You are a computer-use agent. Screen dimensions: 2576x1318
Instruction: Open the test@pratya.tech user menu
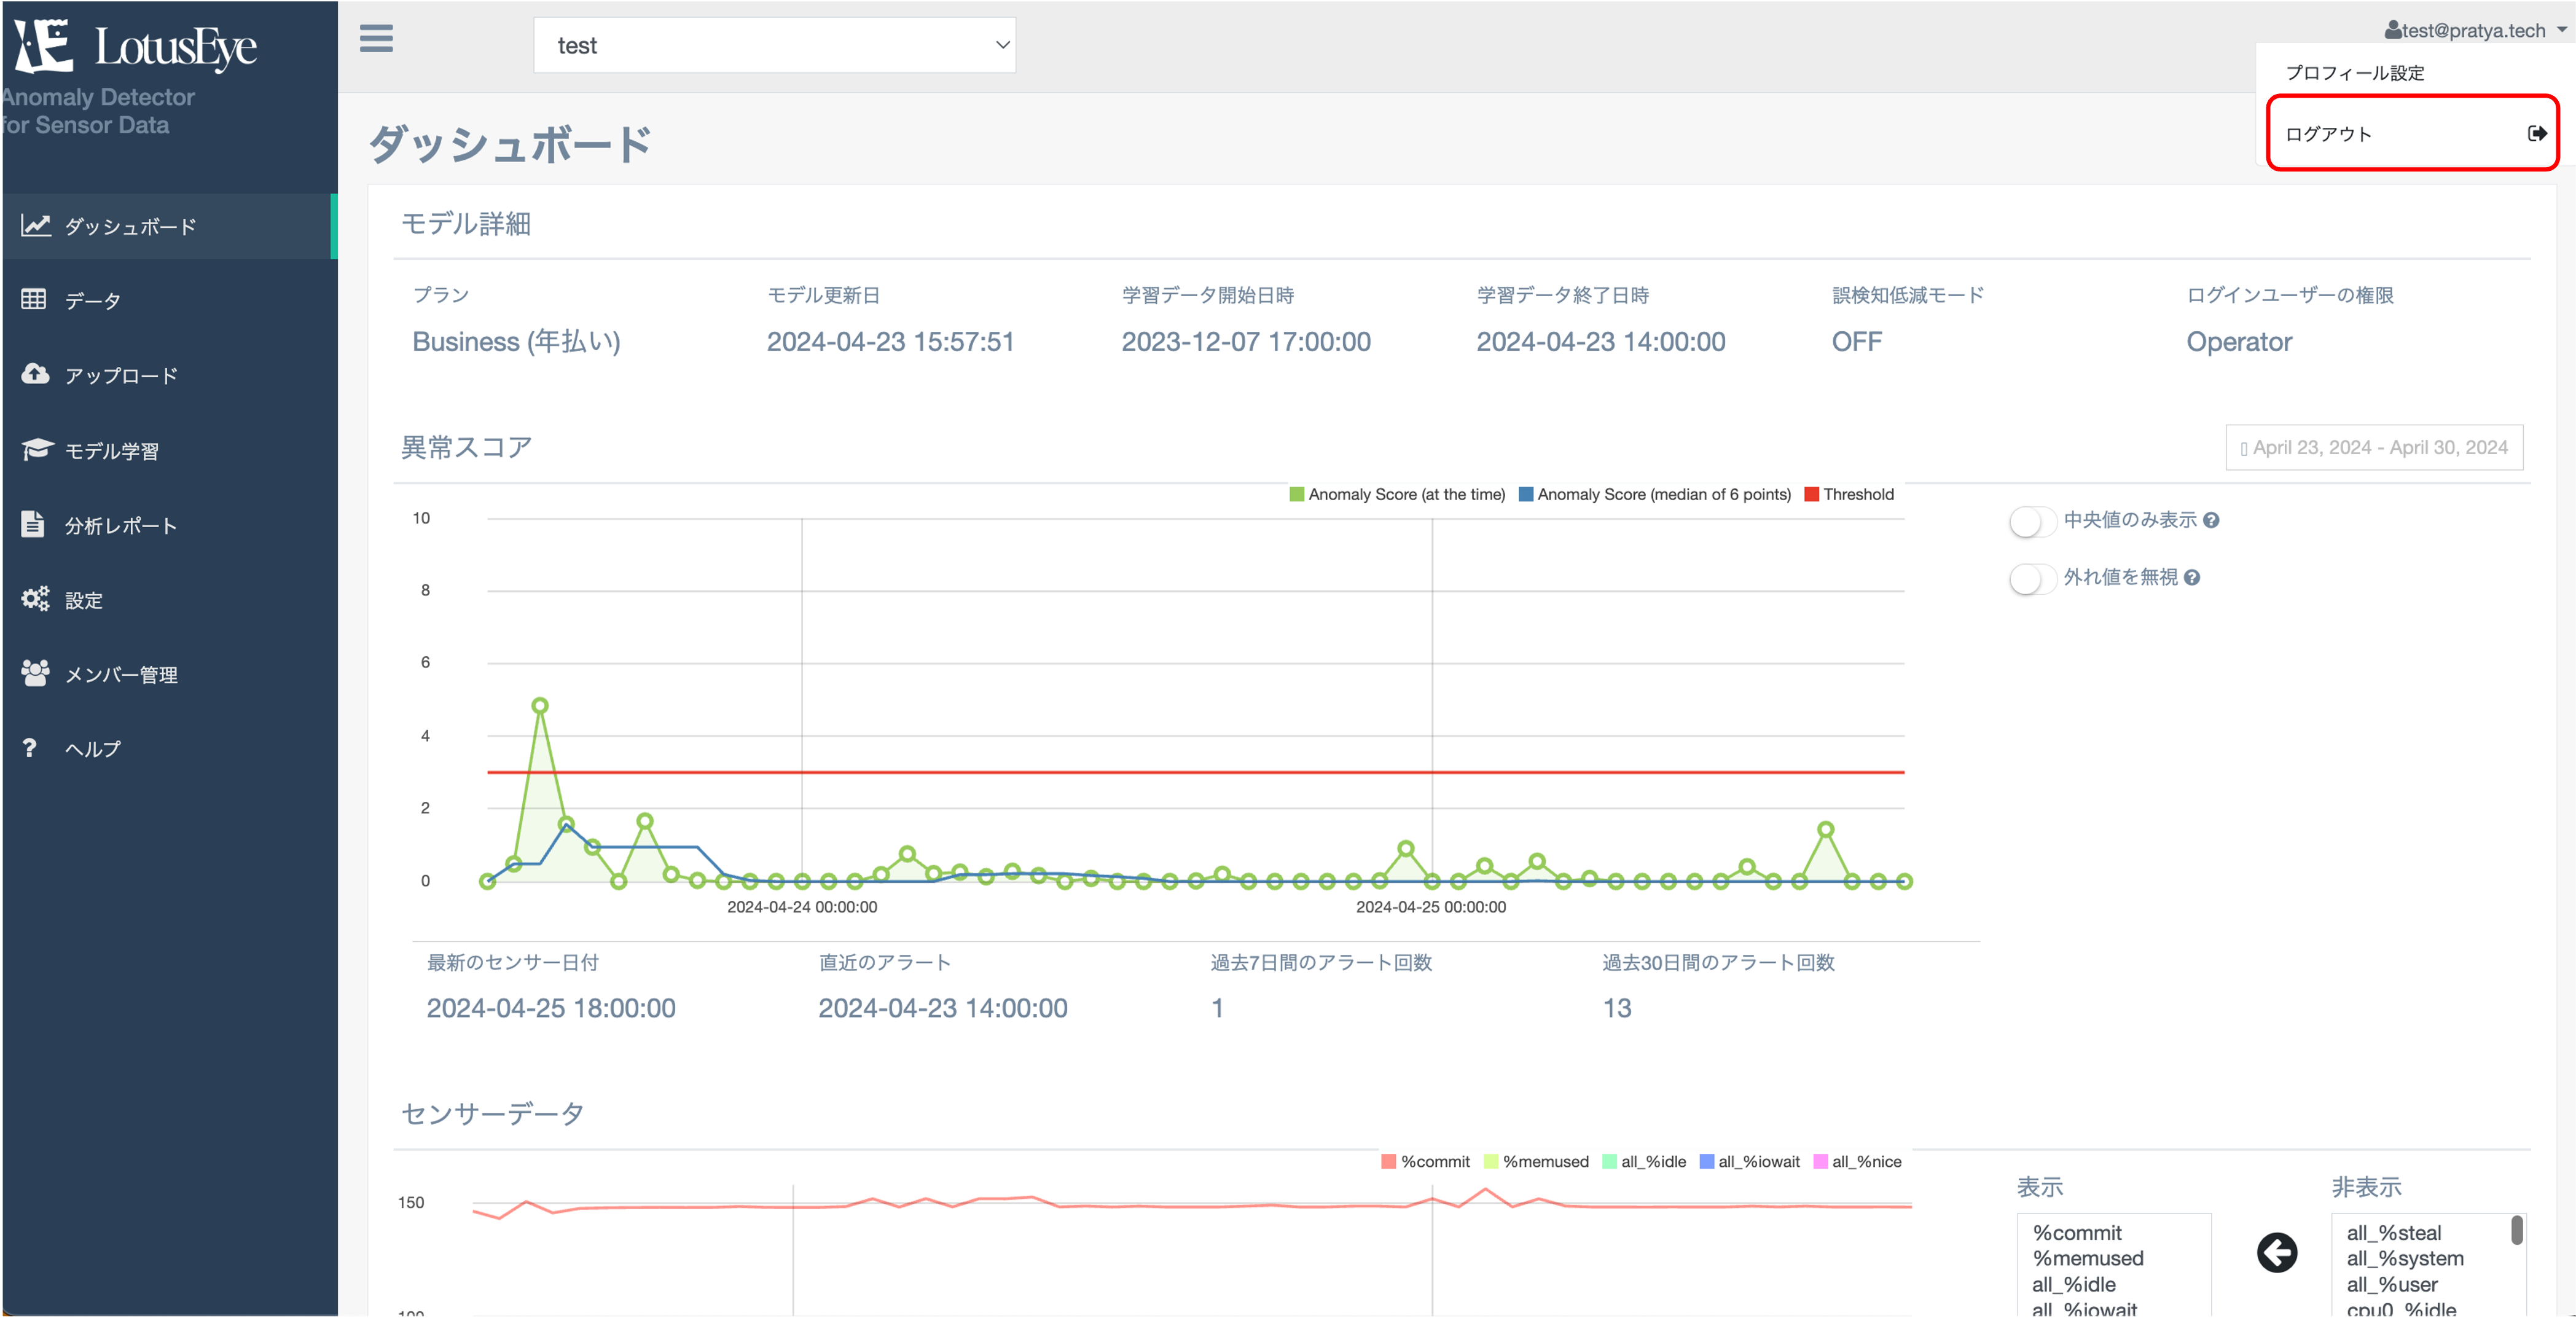[2474, 30]
